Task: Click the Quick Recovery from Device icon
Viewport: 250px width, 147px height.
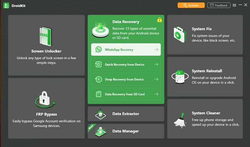Action: [98, 64]
